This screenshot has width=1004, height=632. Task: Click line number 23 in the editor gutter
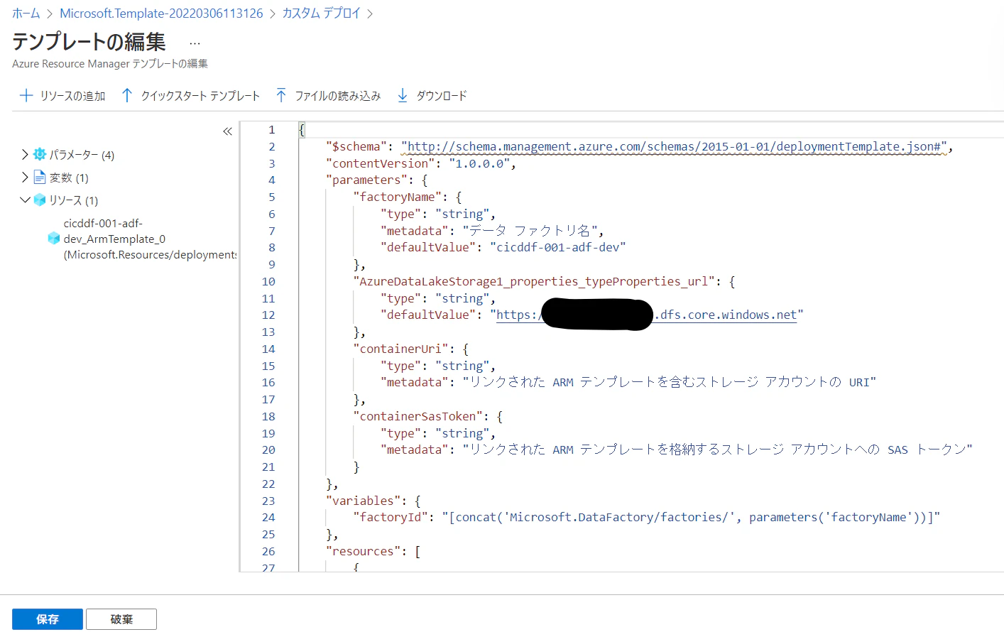click(268, 501)
